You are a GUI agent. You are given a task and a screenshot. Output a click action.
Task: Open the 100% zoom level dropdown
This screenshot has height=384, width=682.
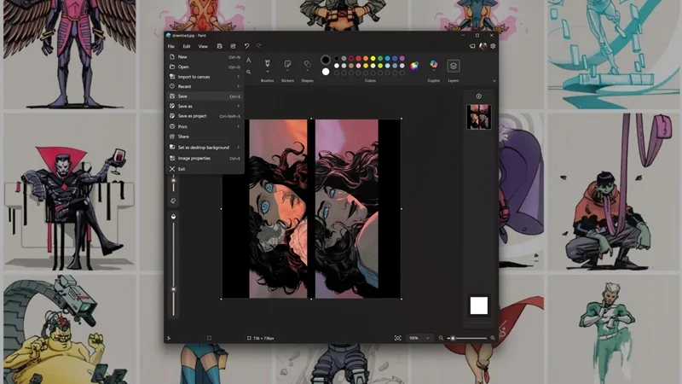pos(419,338)
